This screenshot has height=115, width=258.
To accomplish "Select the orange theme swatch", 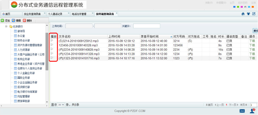I will click(253, 7).
